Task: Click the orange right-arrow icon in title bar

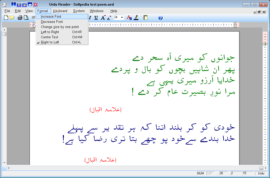Action: point(24,5)
